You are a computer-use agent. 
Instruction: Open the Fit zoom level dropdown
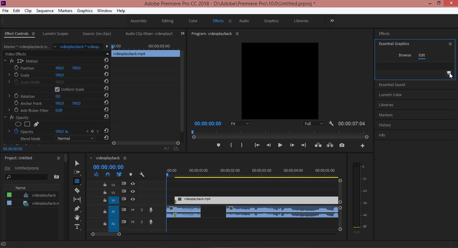coord(240,124)
